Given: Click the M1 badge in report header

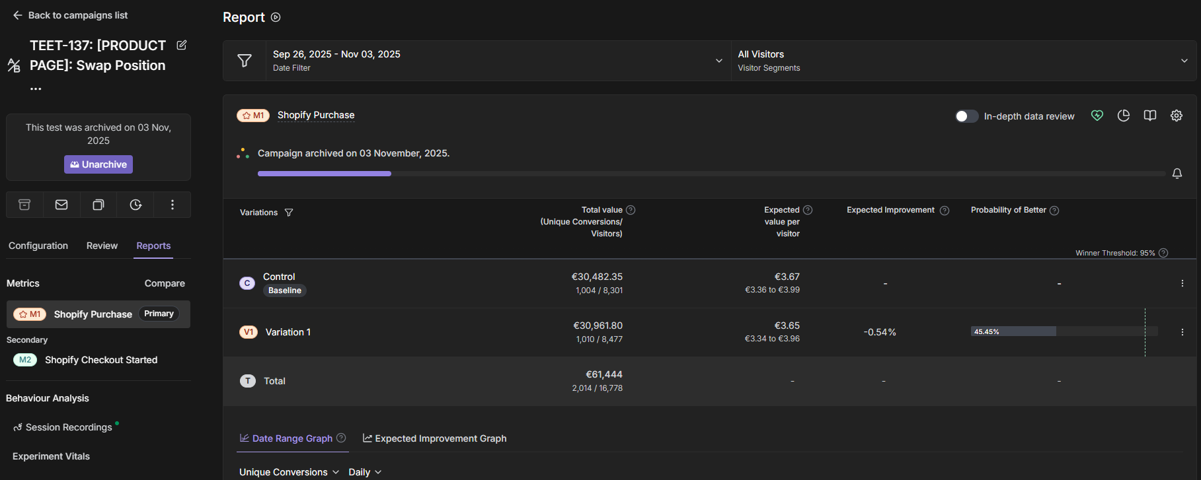Looking at the screenshot, I should 253,116.
